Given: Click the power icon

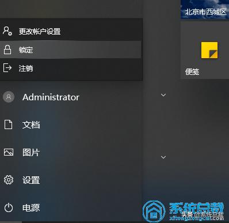Looking at the screenshot, I should tap(9, 208).
